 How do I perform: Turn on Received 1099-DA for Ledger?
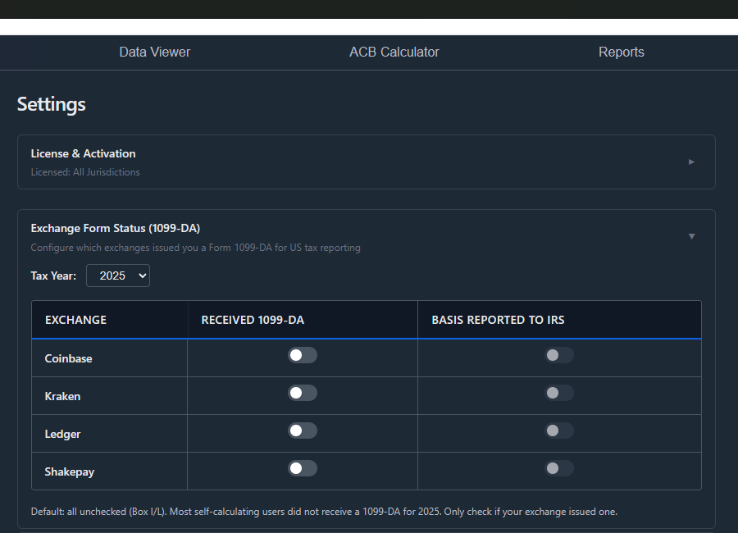point(302,430)
